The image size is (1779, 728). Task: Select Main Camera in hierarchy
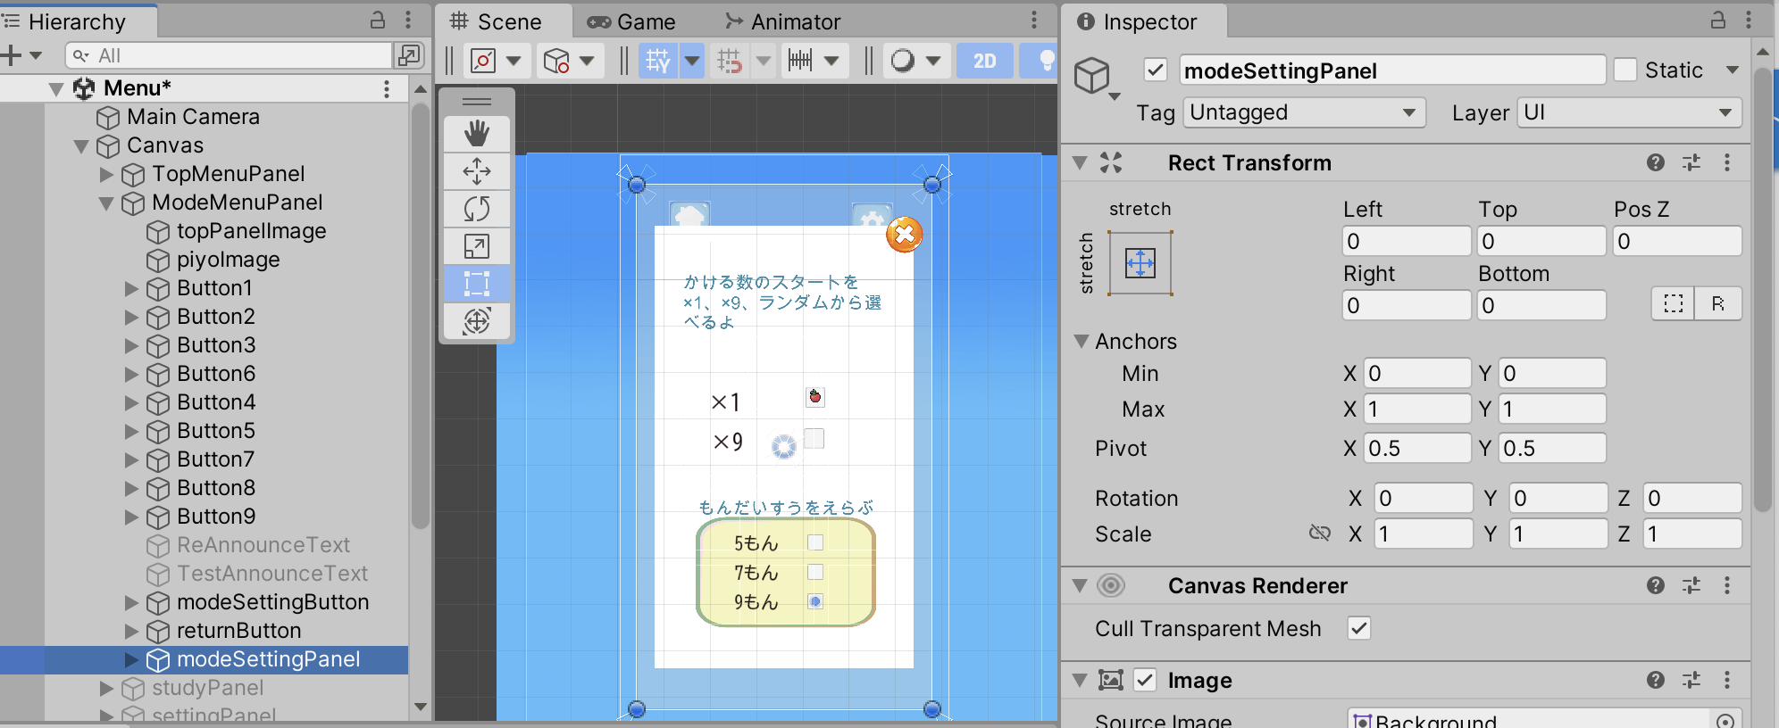coord(193,117)
